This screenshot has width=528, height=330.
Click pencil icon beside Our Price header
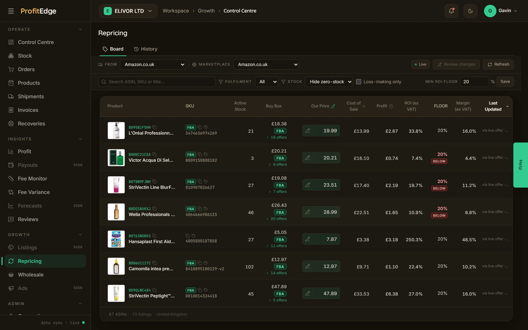click(x=333, y=106)
